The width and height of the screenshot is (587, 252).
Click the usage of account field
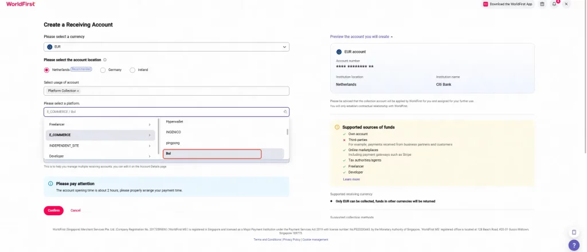click(166, 91)
